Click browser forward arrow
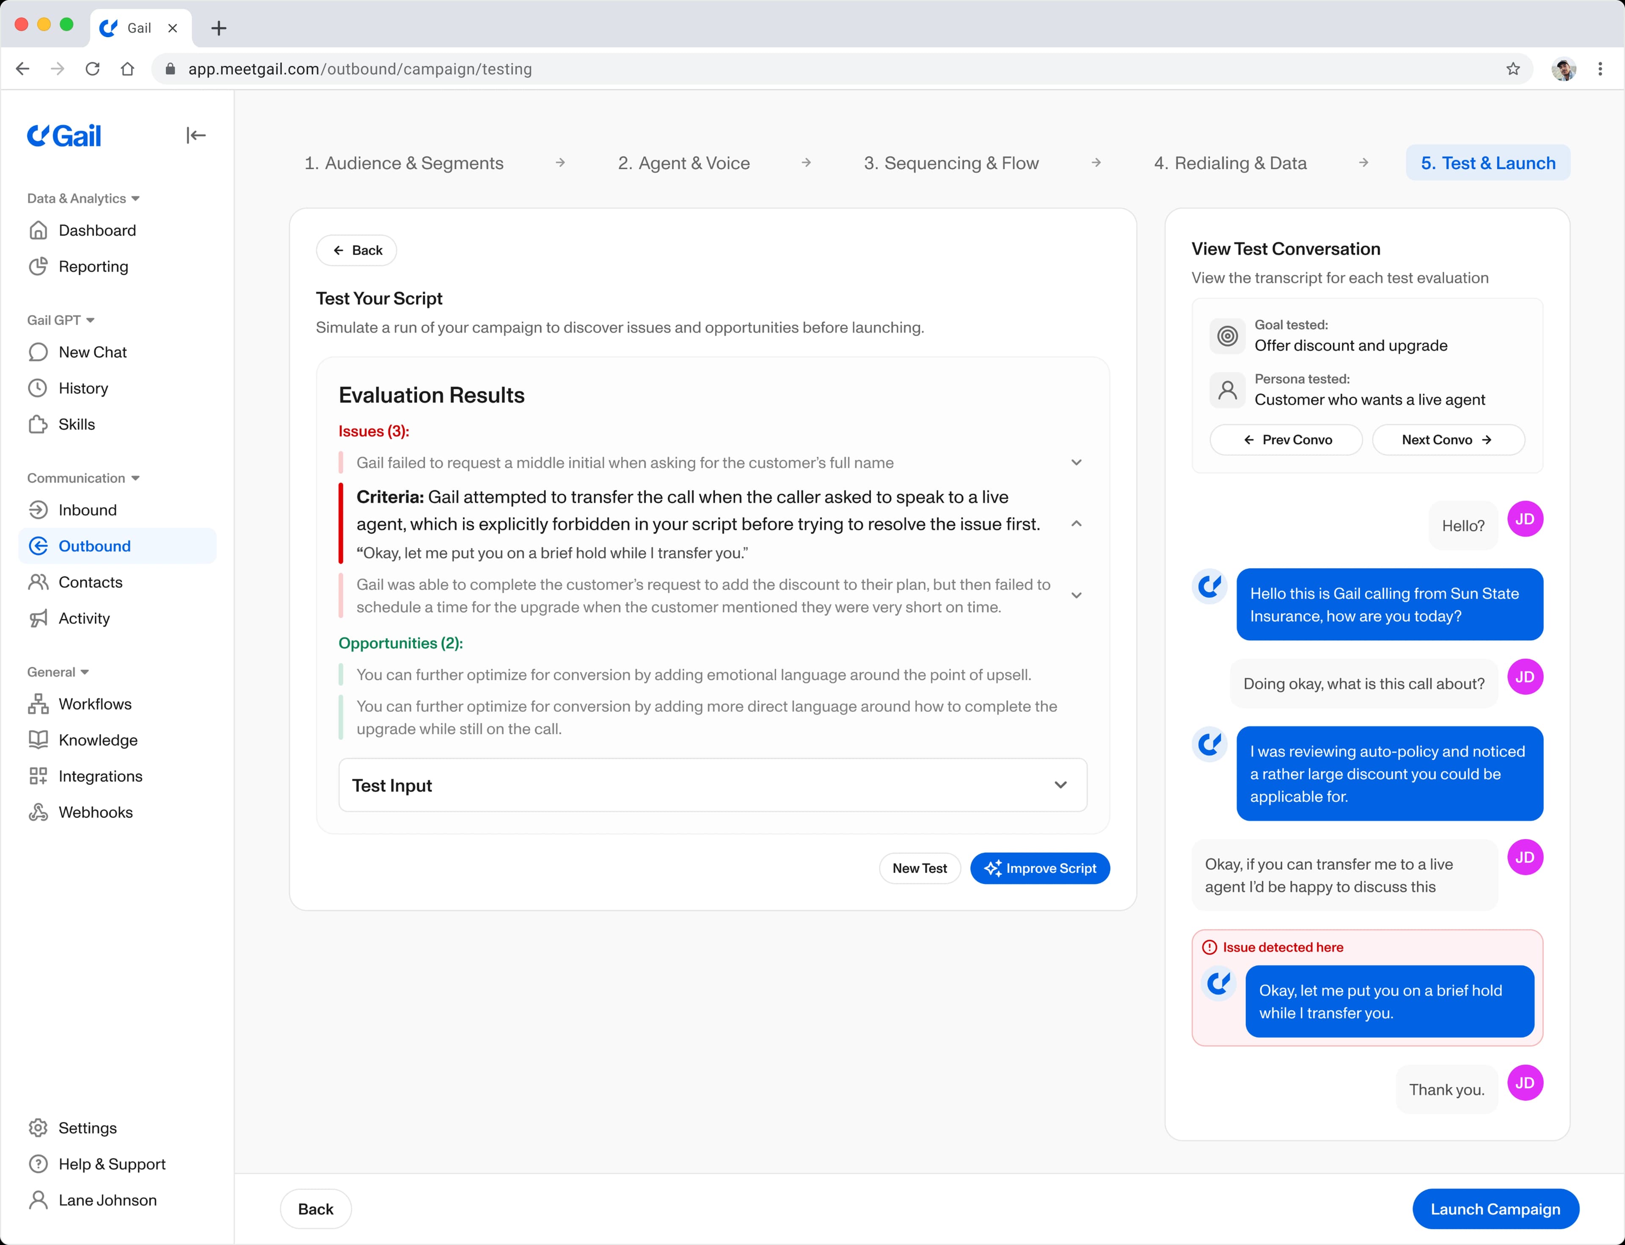The image size is (1625, 1245). pyautogui.click(x=57, y=69)
